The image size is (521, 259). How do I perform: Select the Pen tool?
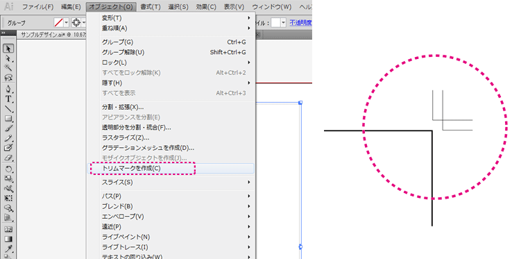[8, 89]
